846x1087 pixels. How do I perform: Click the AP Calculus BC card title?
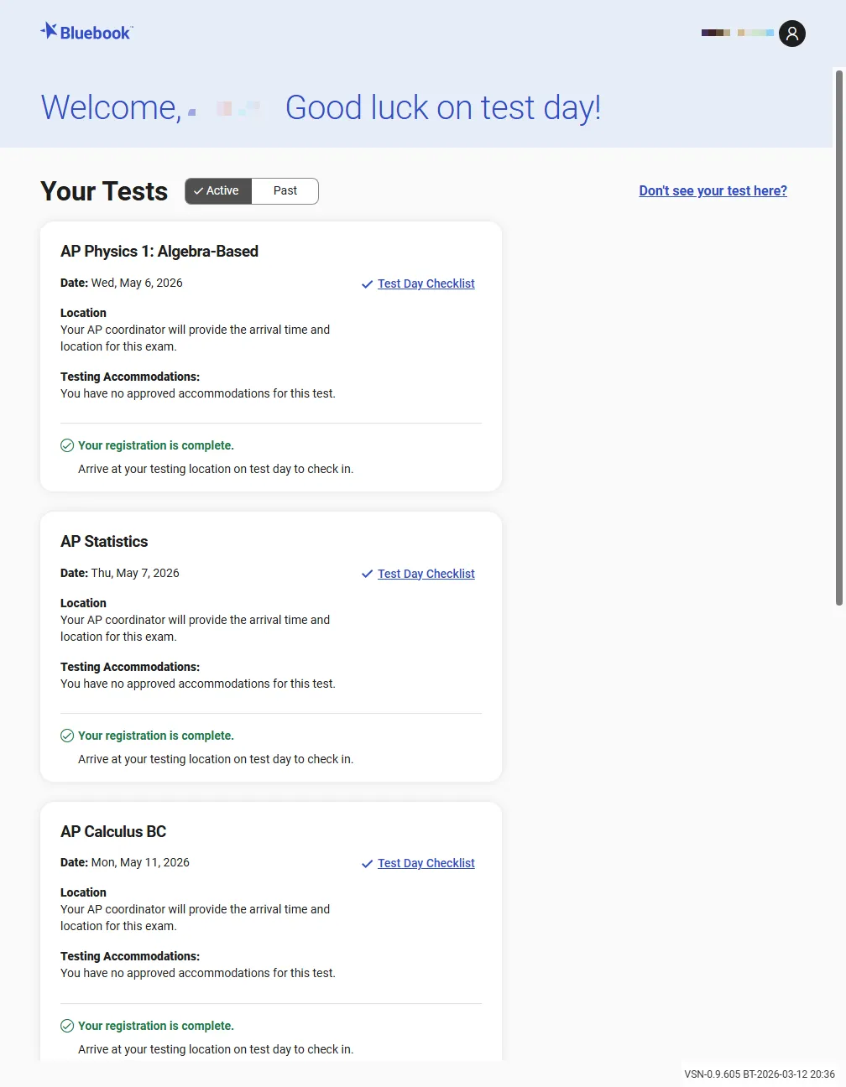pyautogui.click(x=113, y=832)
